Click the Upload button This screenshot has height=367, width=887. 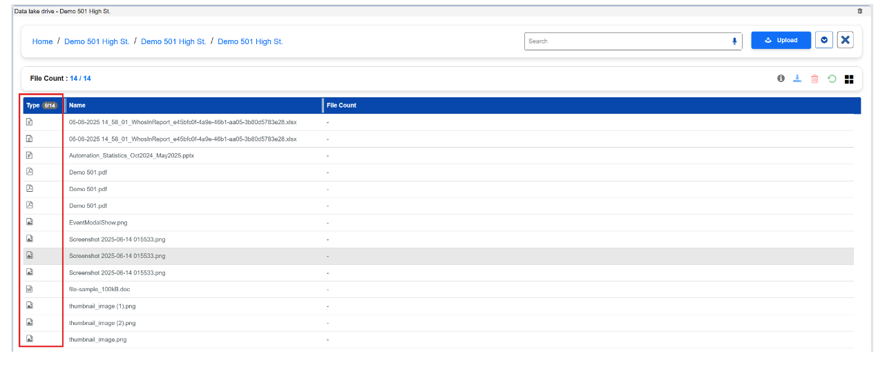click(781, 41)
